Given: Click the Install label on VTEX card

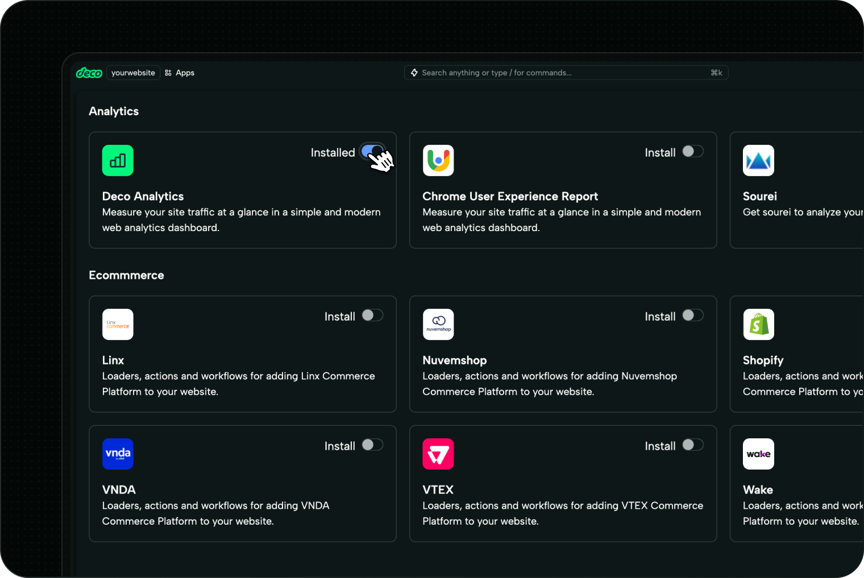Looking at the screenshot, I should coord(660,446).
